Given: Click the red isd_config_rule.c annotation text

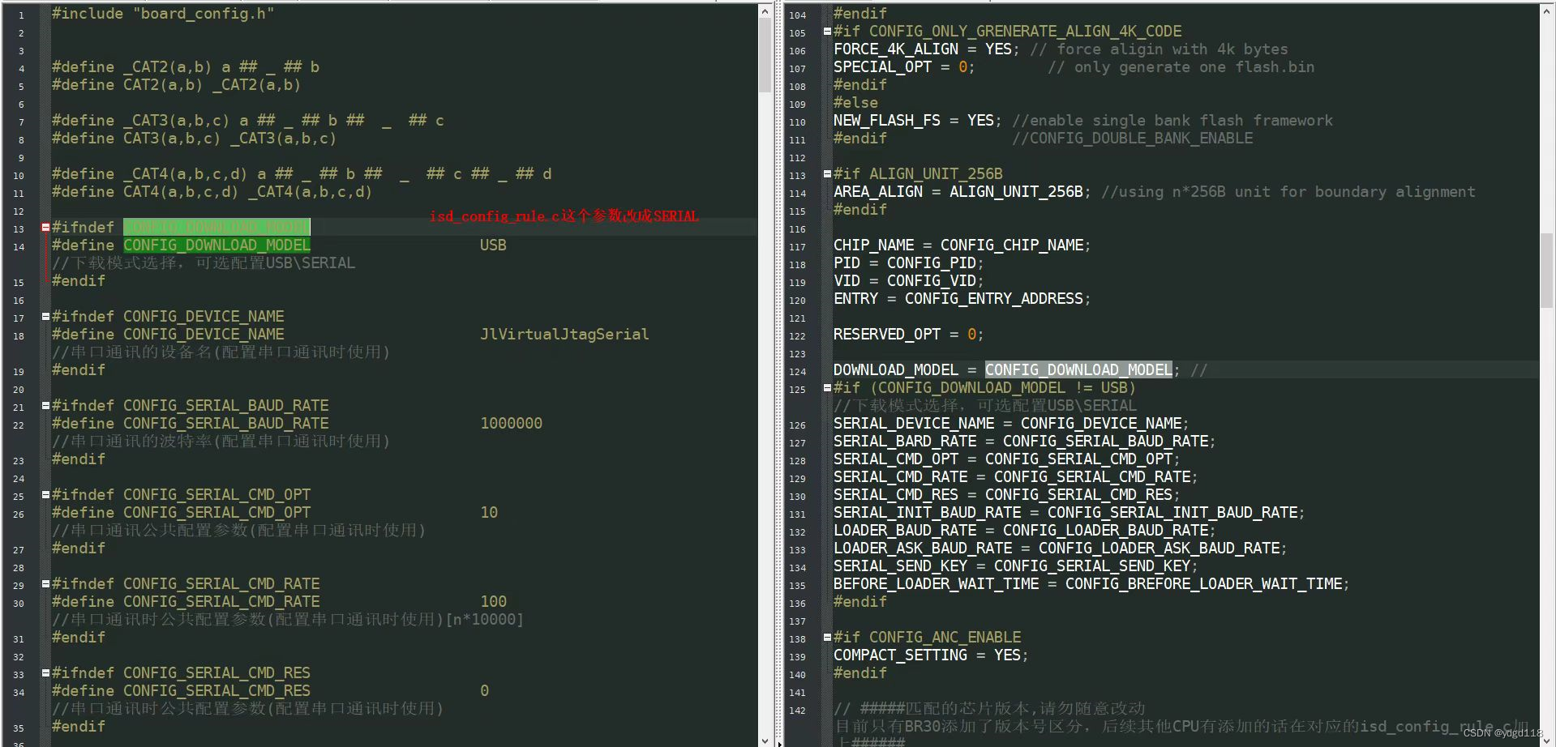Looking at the screenshot, I should (564, 216).
